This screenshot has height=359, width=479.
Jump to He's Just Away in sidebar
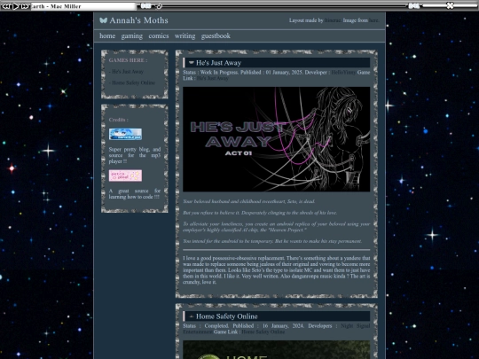coord(128,72)
